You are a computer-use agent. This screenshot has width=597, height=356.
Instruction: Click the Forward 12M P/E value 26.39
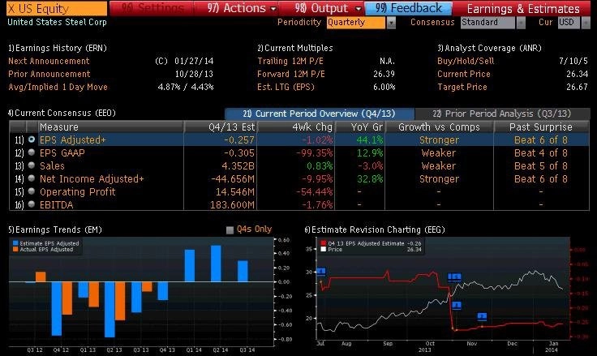click(384, 74)
